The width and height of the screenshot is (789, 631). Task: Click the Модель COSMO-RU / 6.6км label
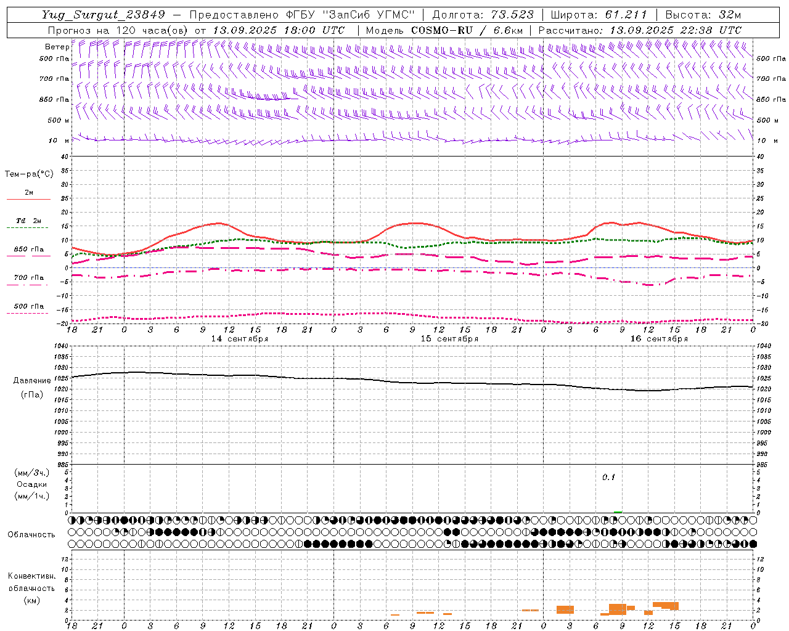coord(444,30)
